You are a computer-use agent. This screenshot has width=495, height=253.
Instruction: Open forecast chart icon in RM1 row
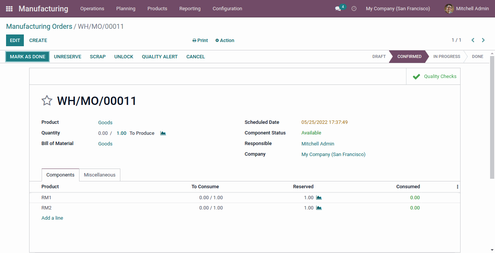pos(319,198)
